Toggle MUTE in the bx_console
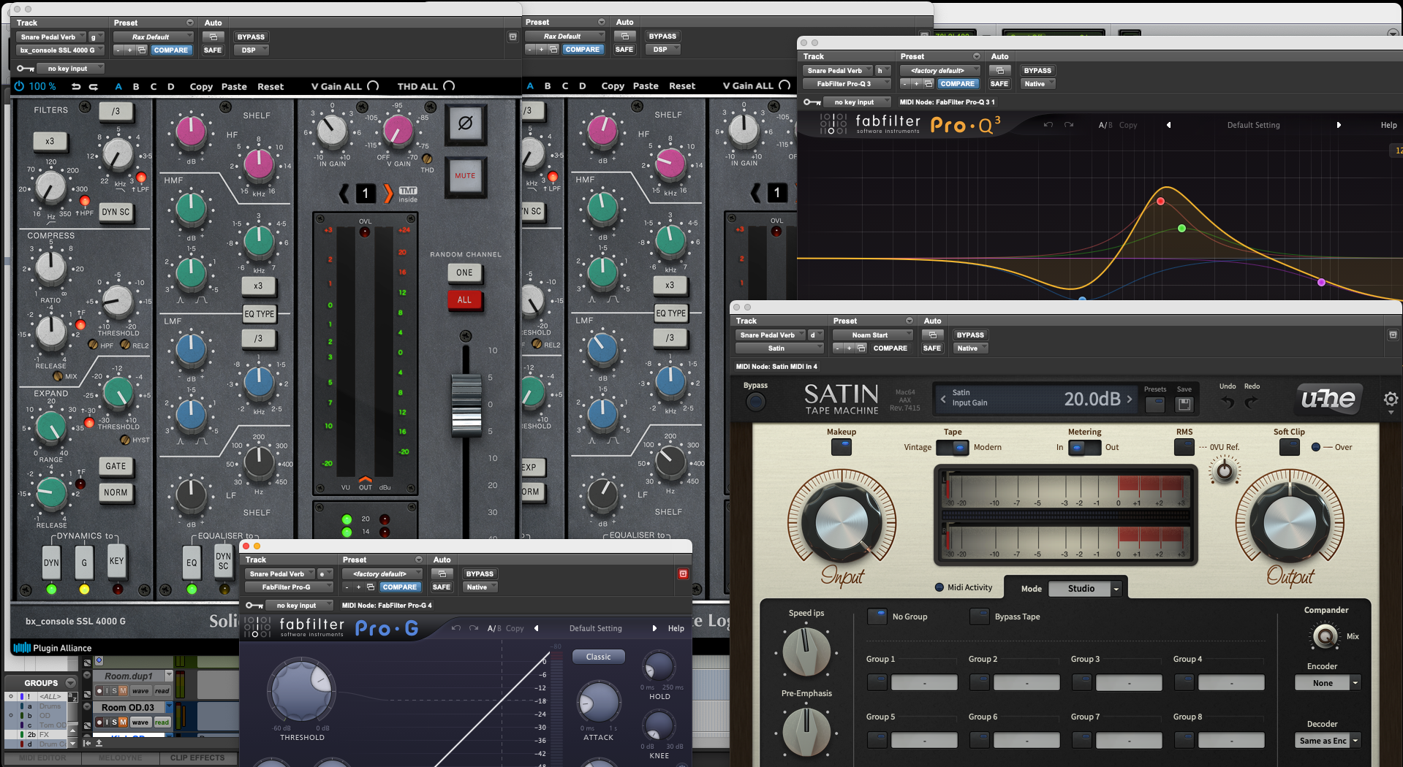1403x767 pixels. tap(465, 176)
